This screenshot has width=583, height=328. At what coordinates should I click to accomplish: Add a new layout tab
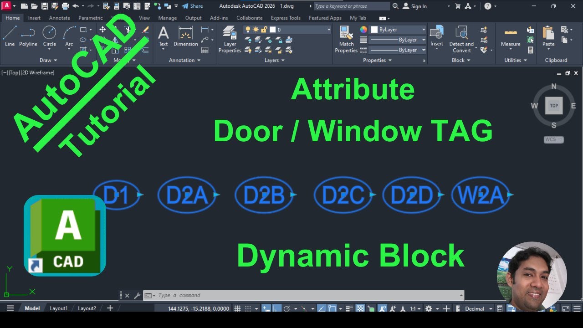coord(110,308)
